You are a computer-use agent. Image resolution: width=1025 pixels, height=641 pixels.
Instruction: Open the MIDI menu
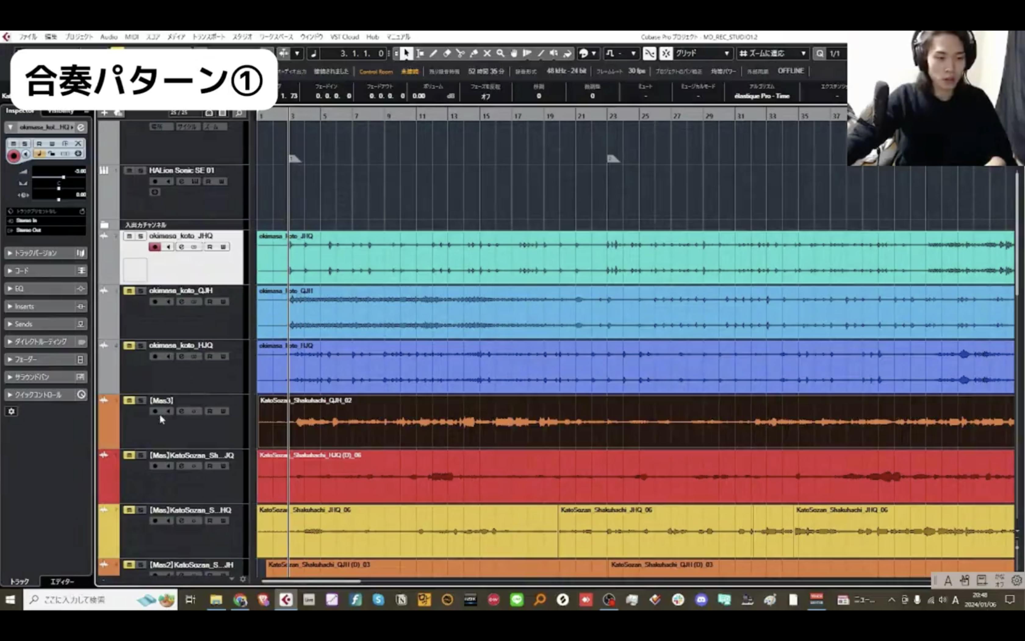coord(132,37)
